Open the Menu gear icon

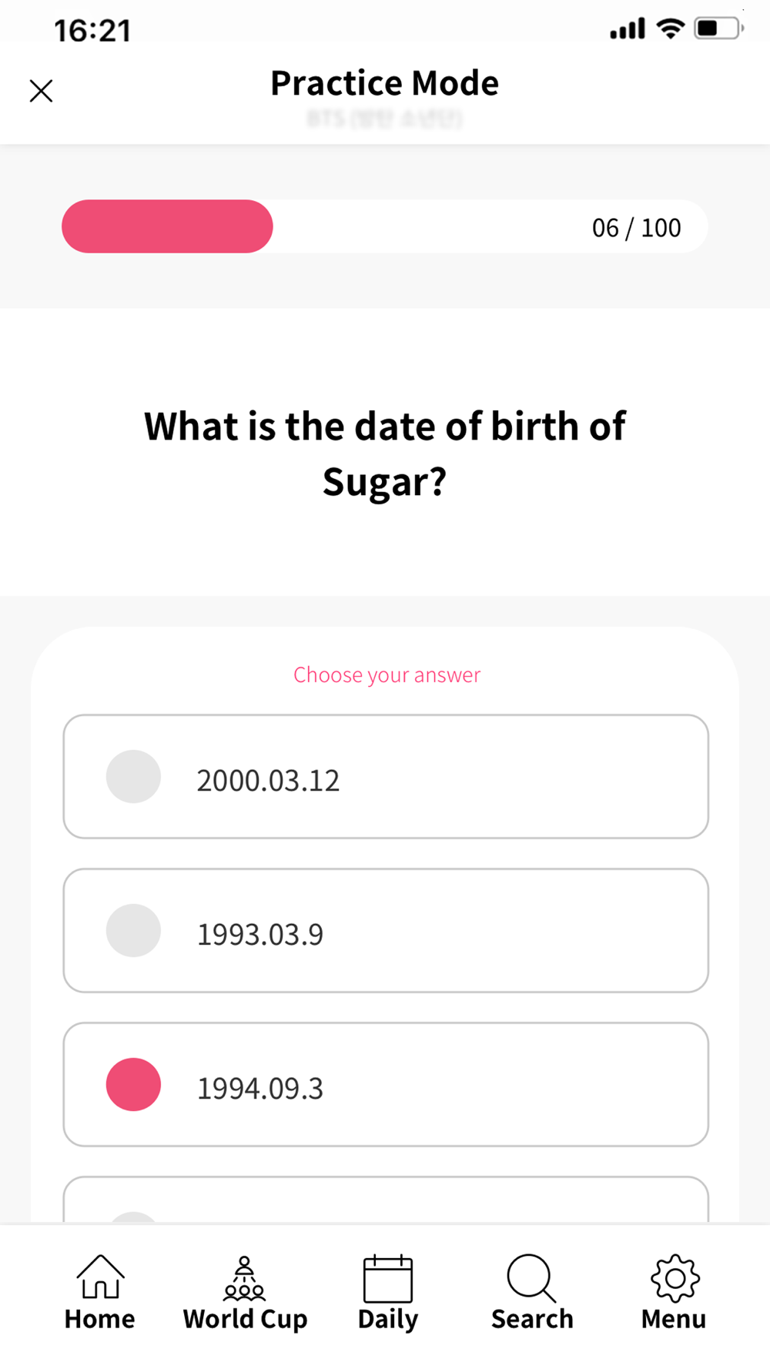[675, 1278]
